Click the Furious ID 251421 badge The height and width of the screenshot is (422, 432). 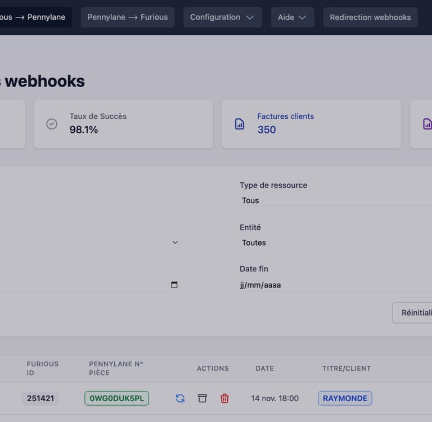point(40,398)
